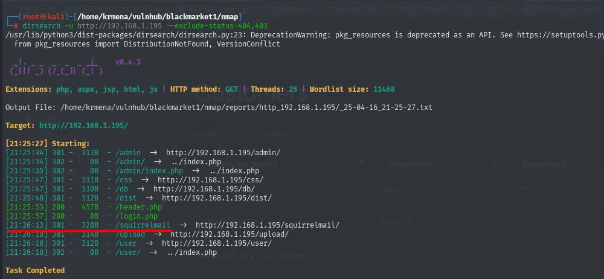This screenshot has width=604, height=279.
Task: Click the Username column header in background page
Action: tap(411, 164)
